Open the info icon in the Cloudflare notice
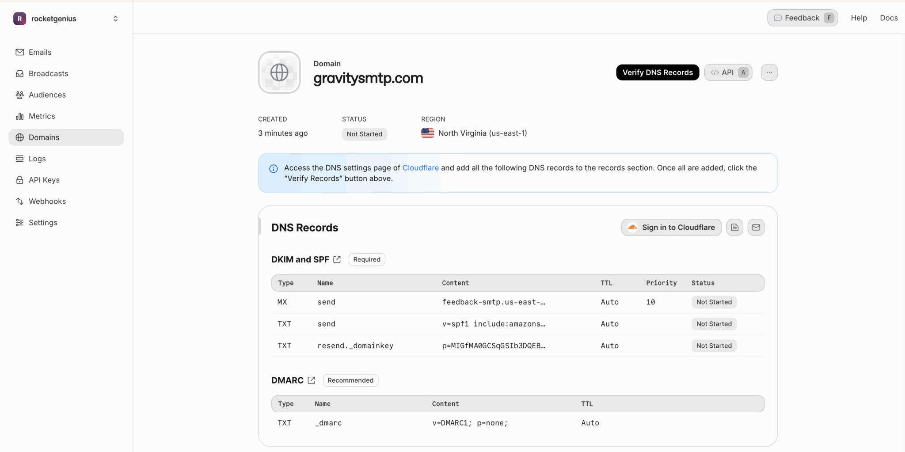The height and width of the screenshot is (452, 905). pos(273,169)
